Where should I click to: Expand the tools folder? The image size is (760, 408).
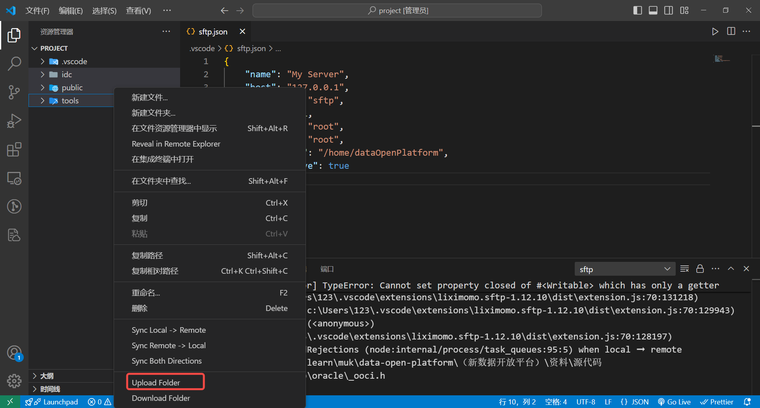click(42, 101)
